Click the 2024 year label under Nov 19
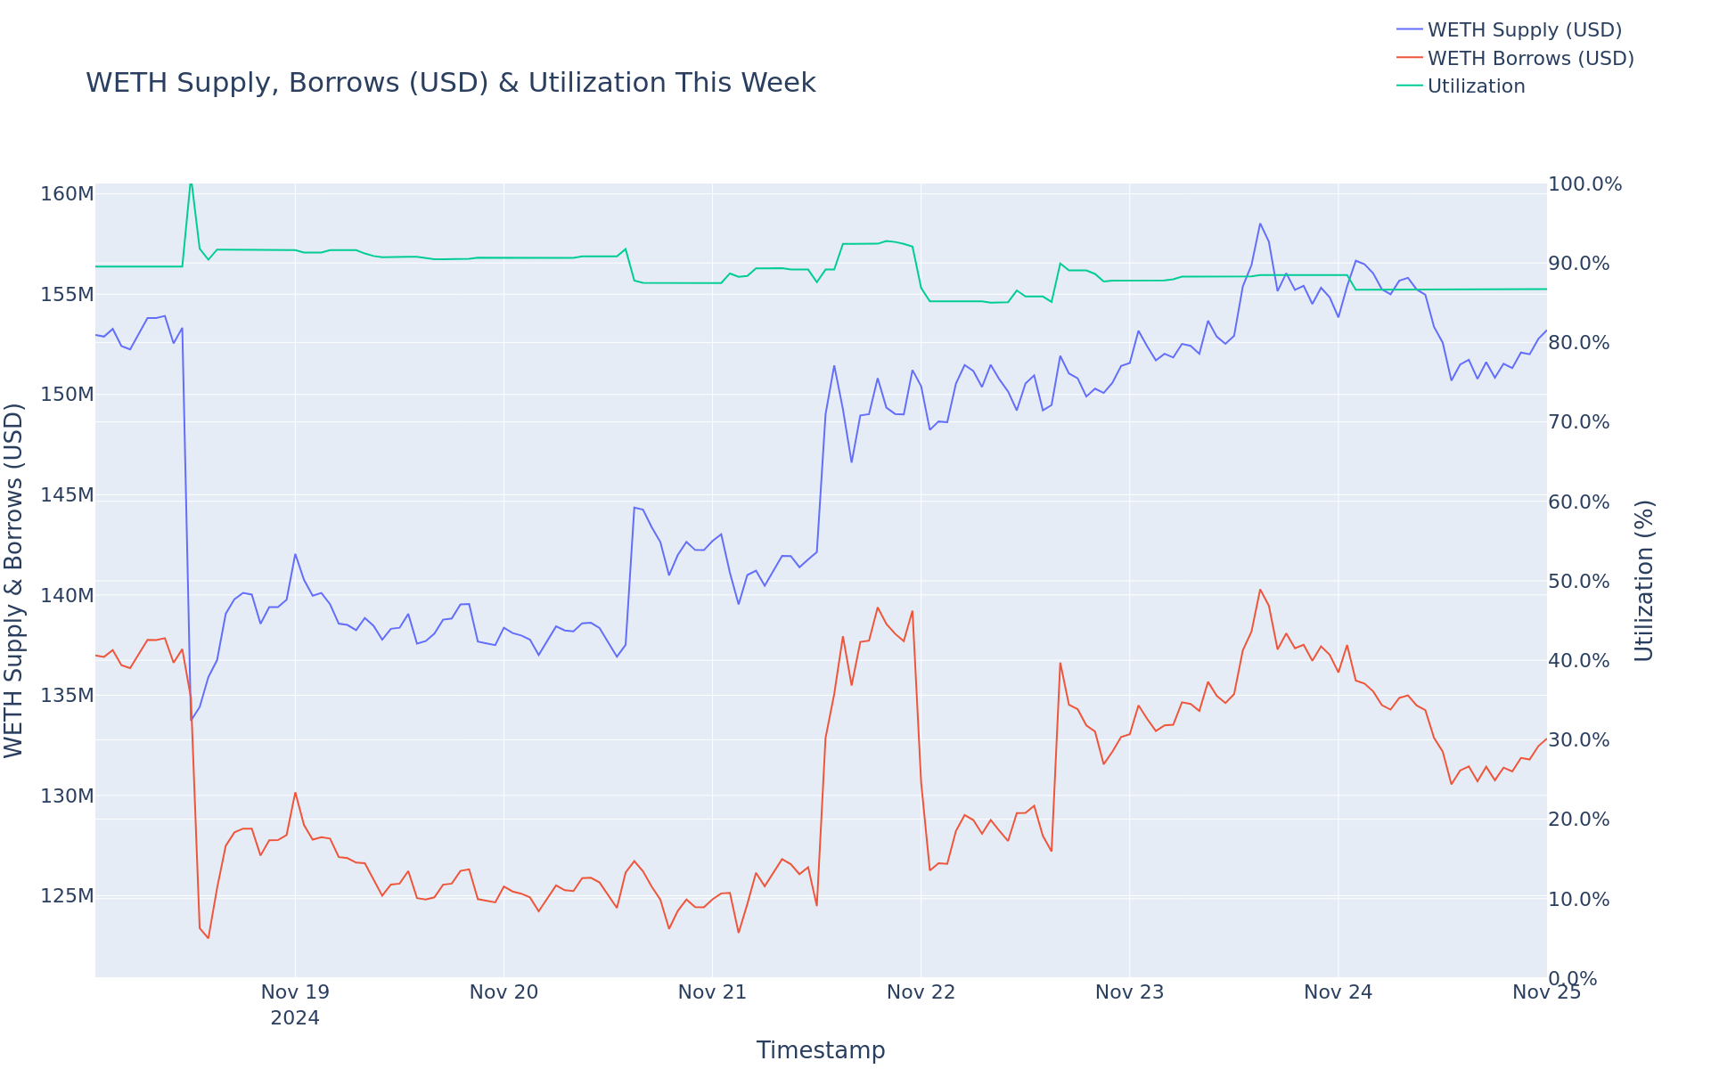The width and height of the screenshot is (1711, 1069). point(295,1018)
